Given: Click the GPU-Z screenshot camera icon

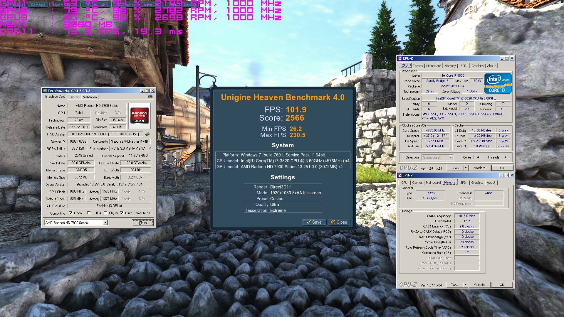Looking at the screenshot, I should (x=150, y=97).
